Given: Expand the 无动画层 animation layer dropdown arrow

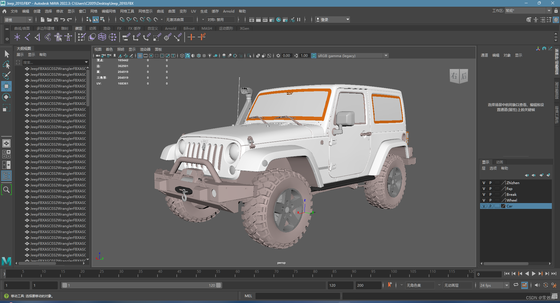Looking at the screenshot, I should pyautogui.click(x=439, y=285).
